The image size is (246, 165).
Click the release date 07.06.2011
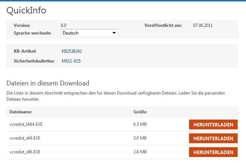[203, 25]
